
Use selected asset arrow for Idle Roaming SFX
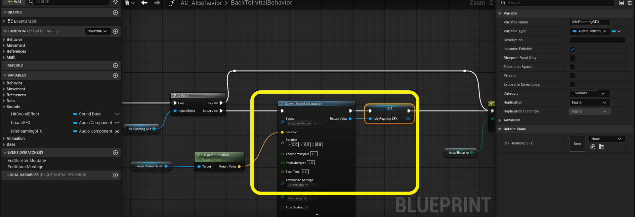click(x=593, y=147)
